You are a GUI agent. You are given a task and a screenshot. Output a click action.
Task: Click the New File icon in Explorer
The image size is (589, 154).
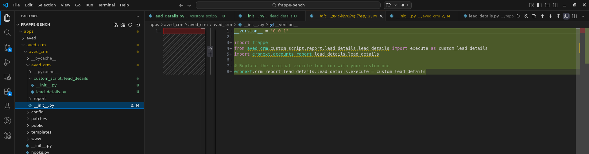click(116, 25)
